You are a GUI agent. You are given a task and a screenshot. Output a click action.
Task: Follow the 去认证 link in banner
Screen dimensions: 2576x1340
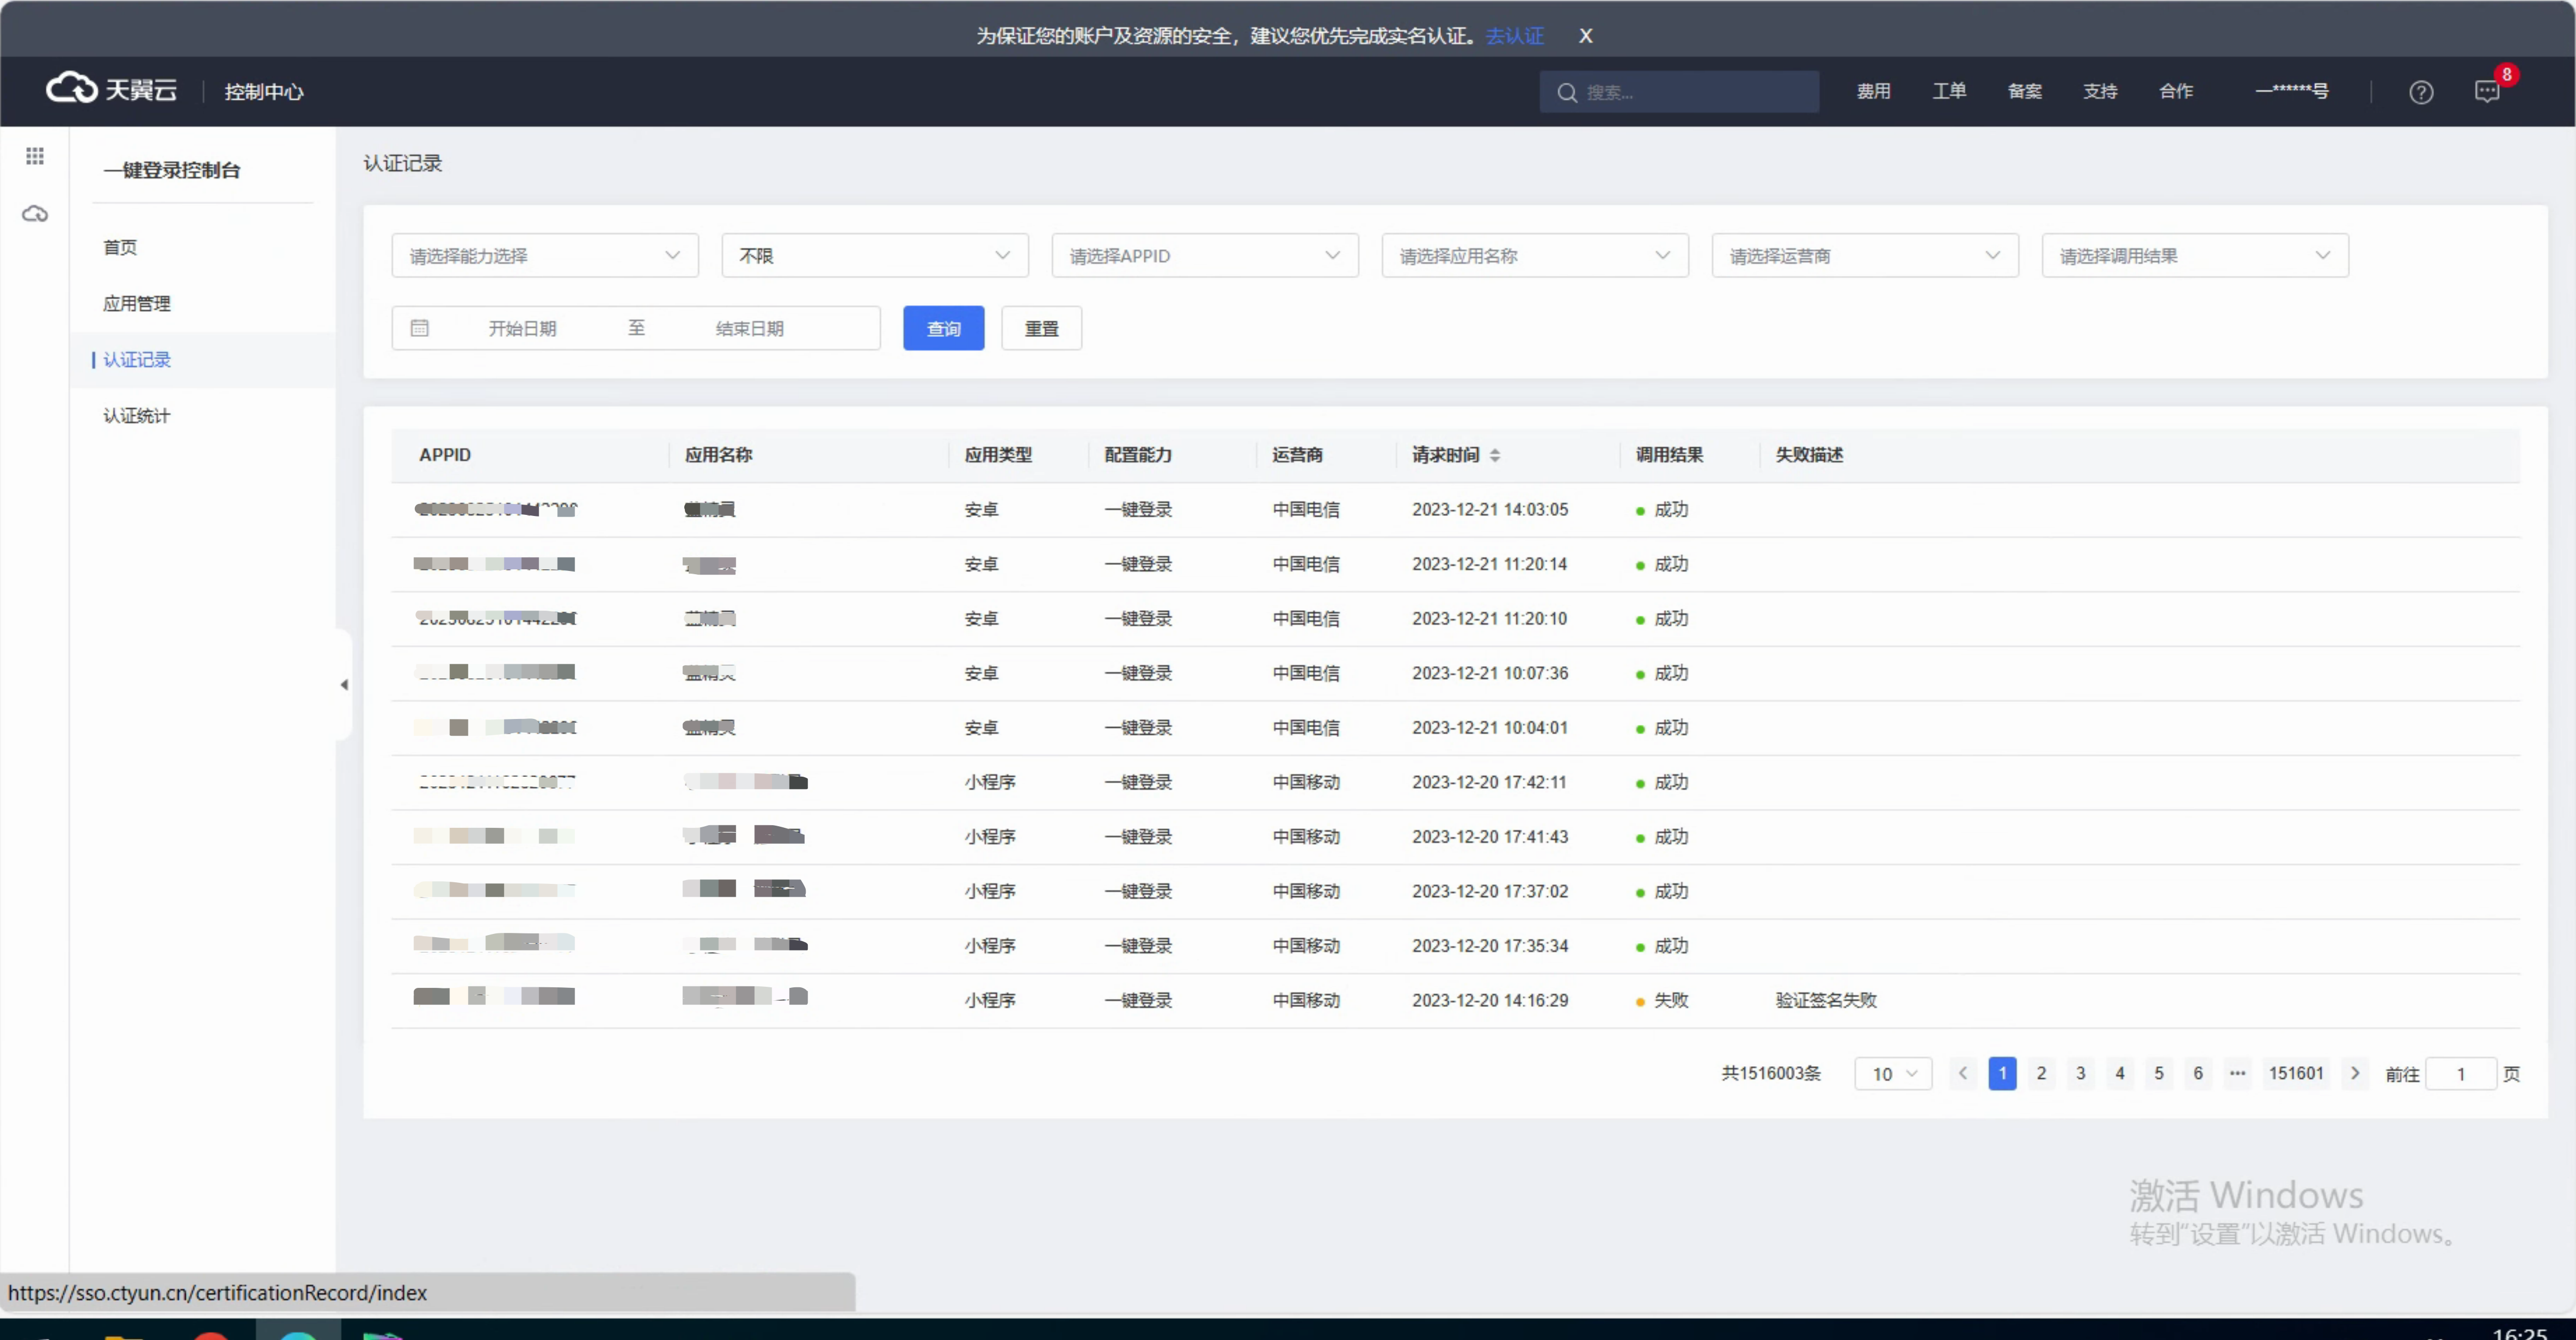(1514, 36)
